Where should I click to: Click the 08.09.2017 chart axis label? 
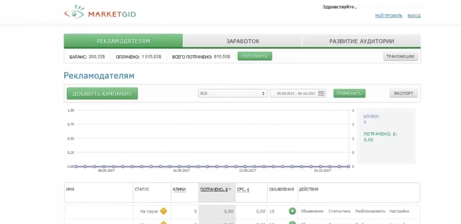point(106,170)
